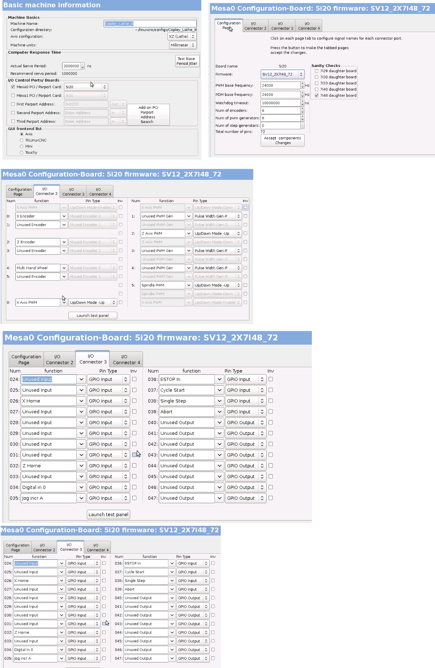
Task: Open Z Home dropdown in larger Connector 3 panel
Action: (x=81, y=466)
